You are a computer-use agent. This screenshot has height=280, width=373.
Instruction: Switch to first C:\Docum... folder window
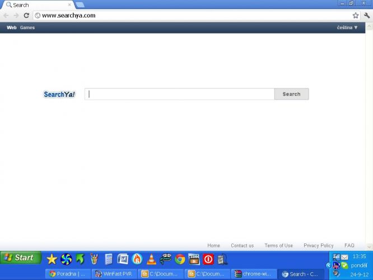161,274
